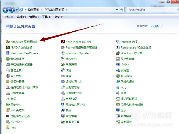The image size is (179, 134).
Task: Focus the 搜索控制面板 search box
Action: [x=152, y=10]
